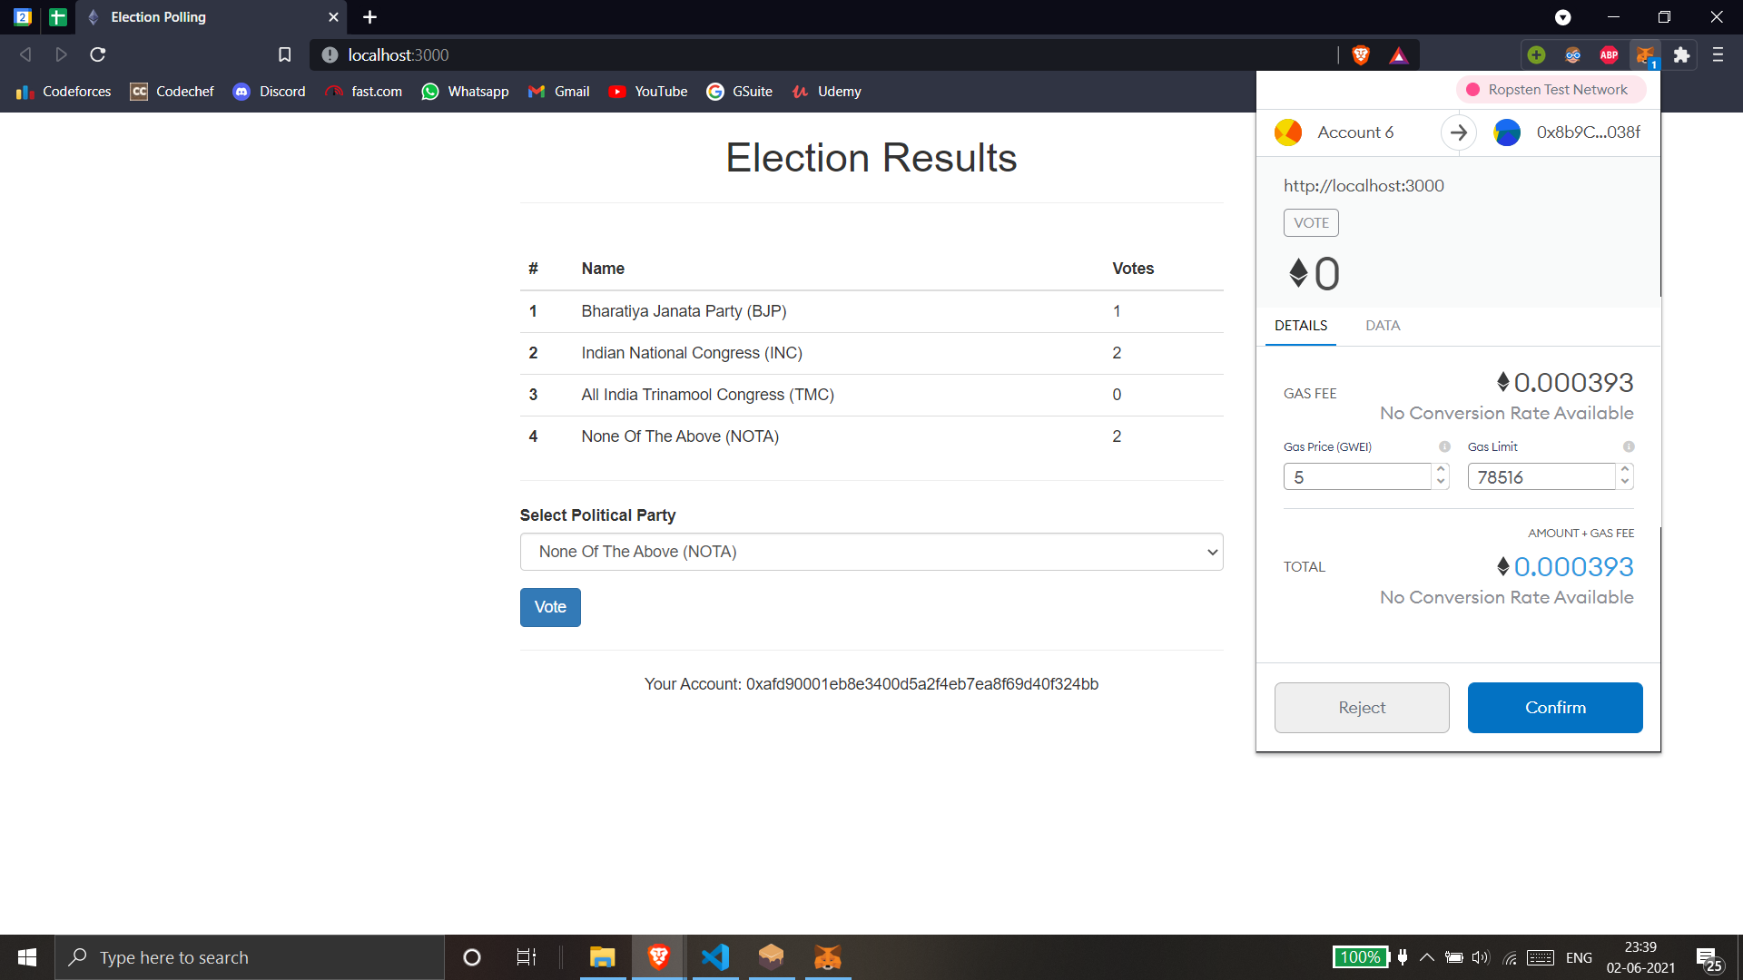Switch to the DATA tab in MetaMask
1743x980 pixels.
(x=1382, y=325)
